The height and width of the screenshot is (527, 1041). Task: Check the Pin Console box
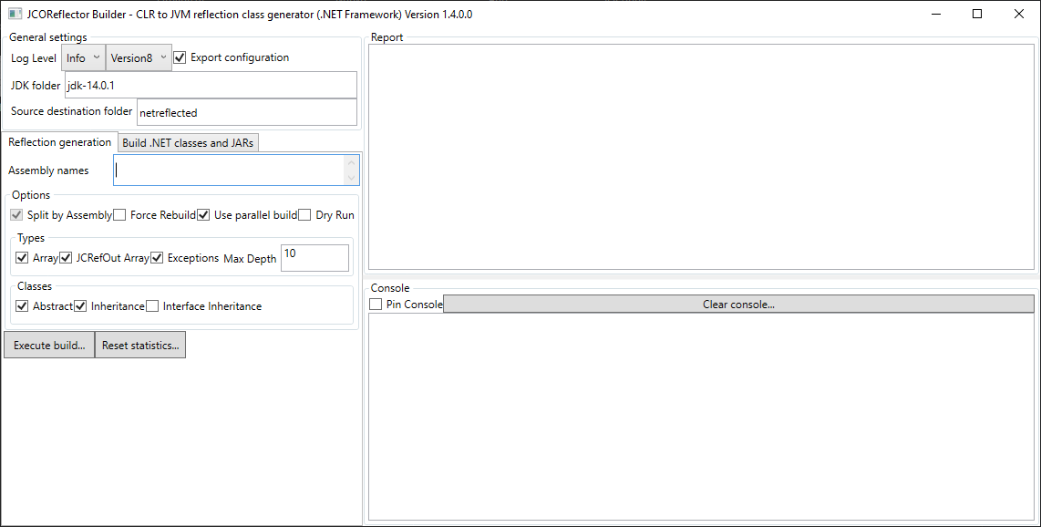click(376, 304)
